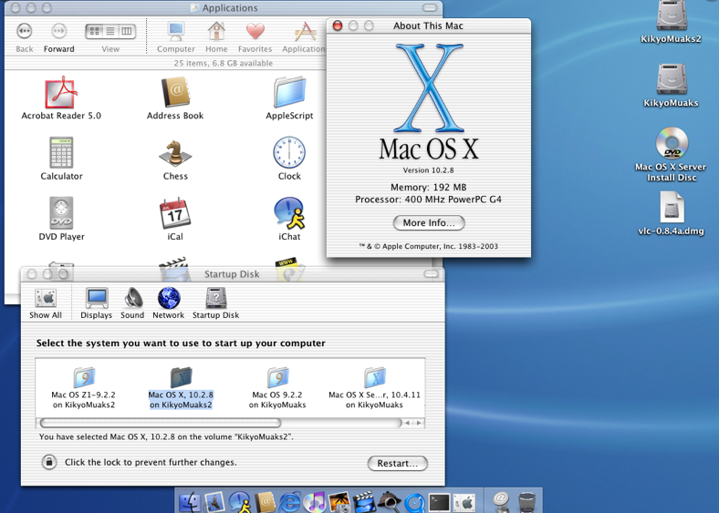Open Mail from the Dock
719x513 pixels.
(x=214, y=501)
